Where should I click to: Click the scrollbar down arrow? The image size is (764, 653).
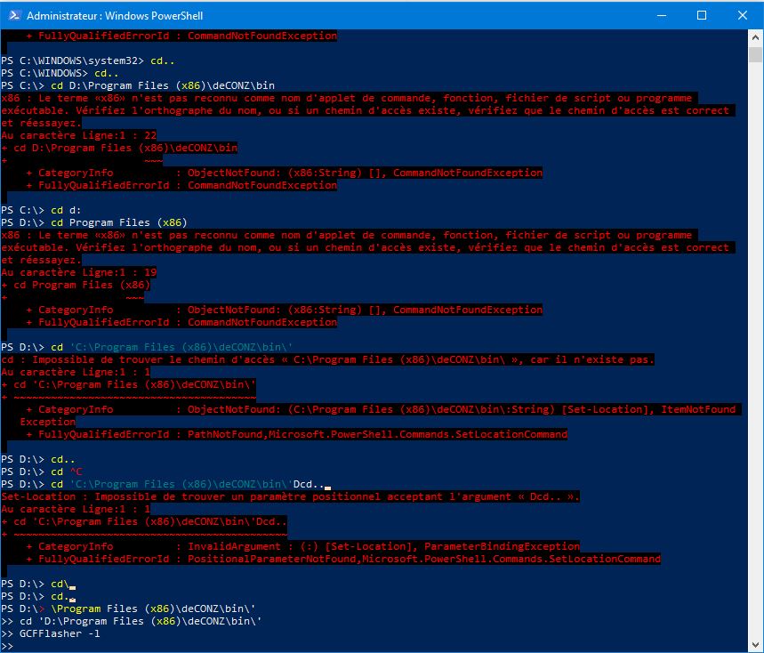(x=756, y=645)
